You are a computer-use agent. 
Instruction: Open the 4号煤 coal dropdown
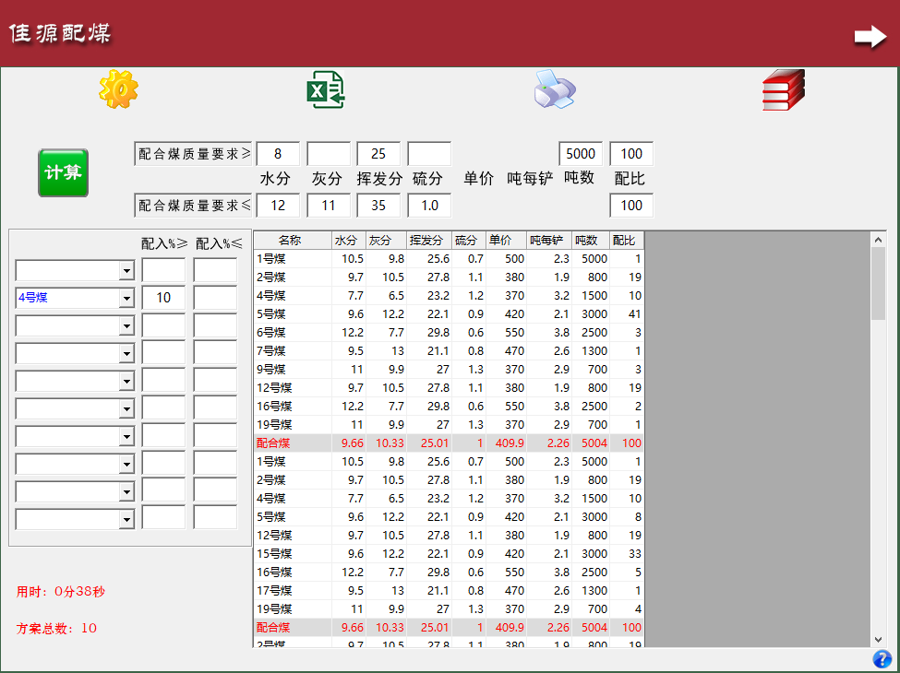(126, 298)
